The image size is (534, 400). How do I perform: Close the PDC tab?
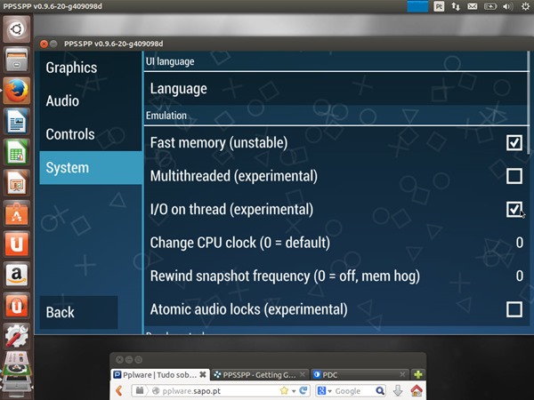coord(402,374)
